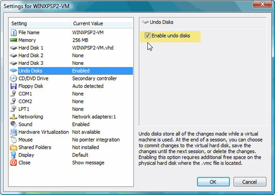The height and width of the screenshot is (195, 275).
Task: Click the Networking adapter icon
Action: click(x=13, y=117)
